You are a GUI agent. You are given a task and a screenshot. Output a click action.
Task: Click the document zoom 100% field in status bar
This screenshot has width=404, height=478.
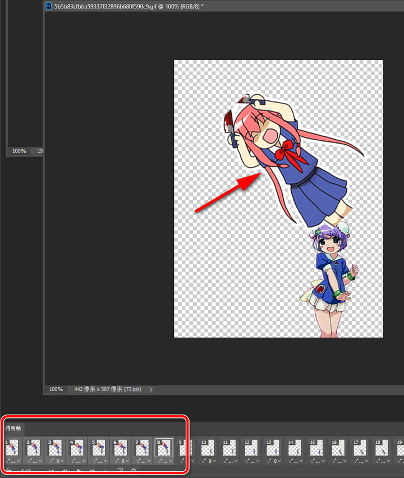tap(56, 389)
